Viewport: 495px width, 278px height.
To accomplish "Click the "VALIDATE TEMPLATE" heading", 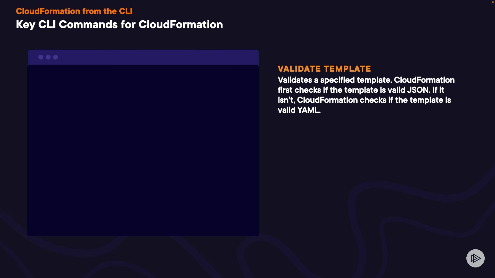I will 324,69.
